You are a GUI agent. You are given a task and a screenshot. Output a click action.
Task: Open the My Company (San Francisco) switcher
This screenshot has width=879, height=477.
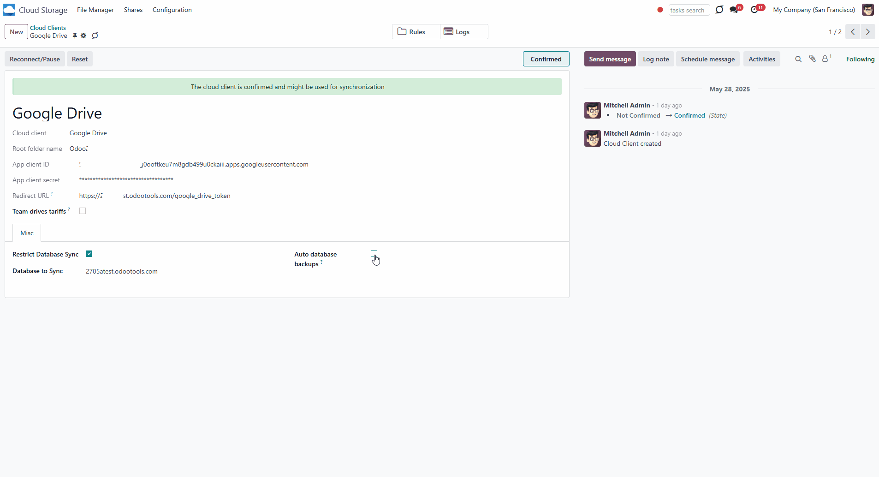tap(814, 10)
